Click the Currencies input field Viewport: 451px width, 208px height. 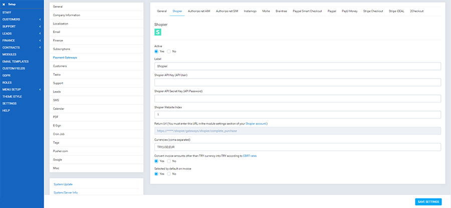point(298,147)
